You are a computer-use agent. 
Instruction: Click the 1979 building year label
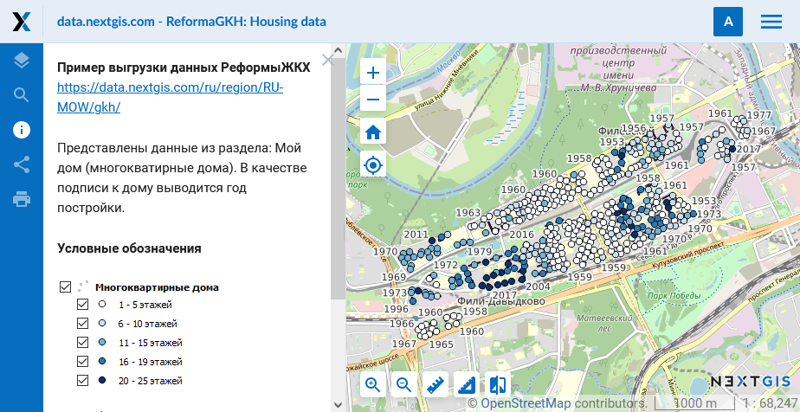480,251
